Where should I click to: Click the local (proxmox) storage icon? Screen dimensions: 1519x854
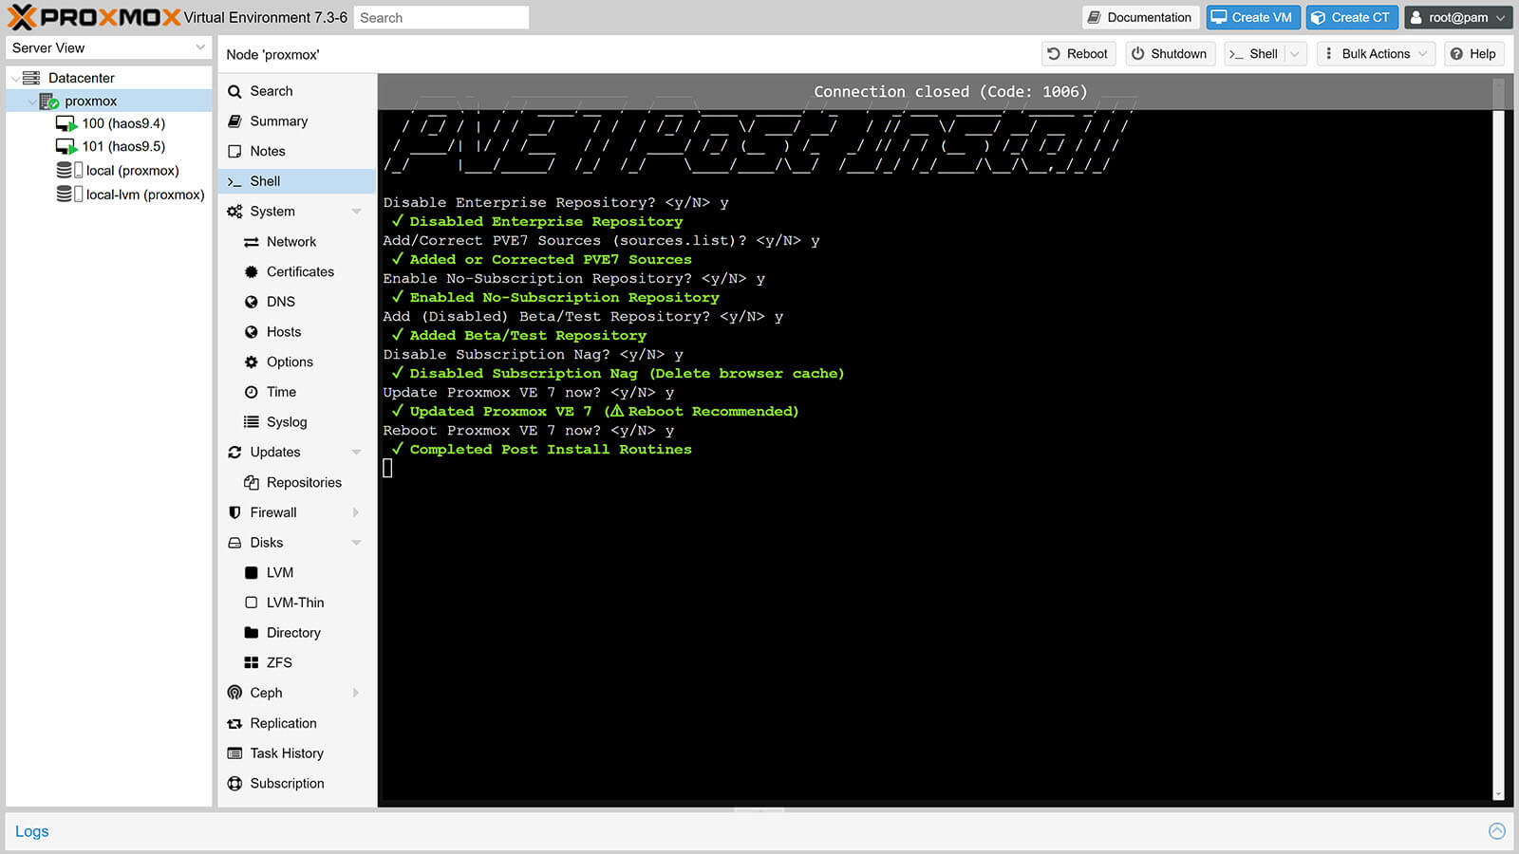click(x=69, y=170)
